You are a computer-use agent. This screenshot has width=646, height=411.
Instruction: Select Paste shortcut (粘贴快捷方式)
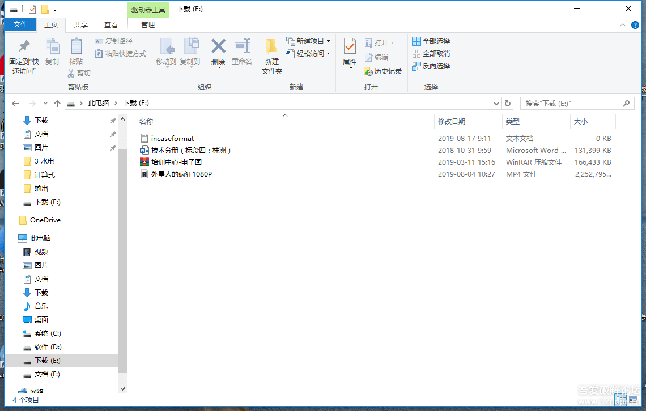click(x=120, y=53)
